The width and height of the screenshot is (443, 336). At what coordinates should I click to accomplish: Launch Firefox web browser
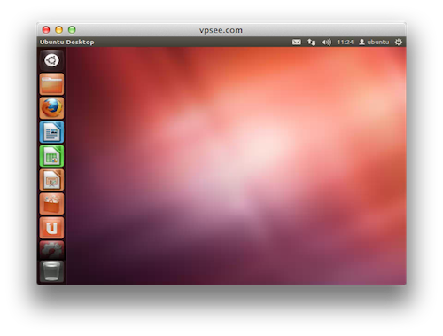(51, 108)
